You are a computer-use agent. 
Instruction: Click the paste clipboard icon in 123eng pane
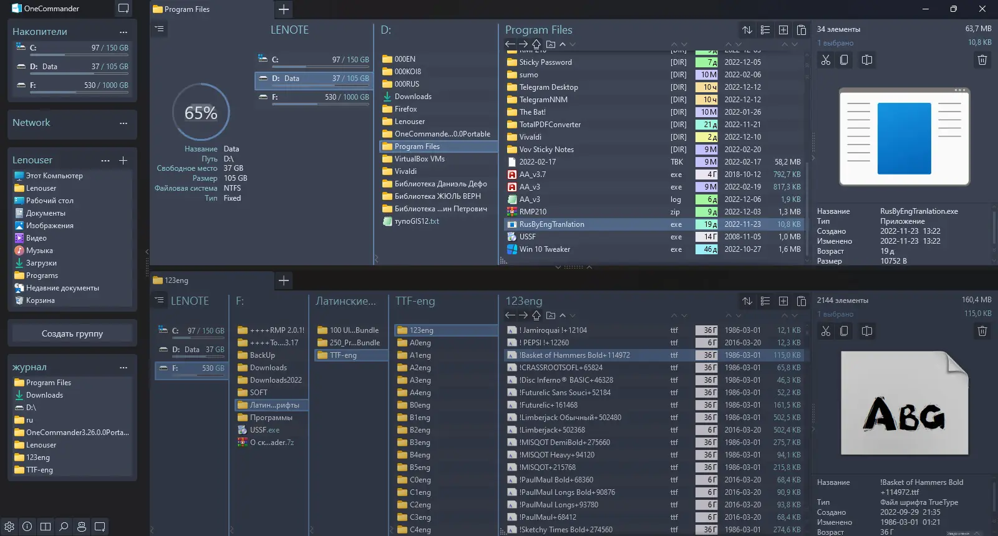[x=802, y=301]
